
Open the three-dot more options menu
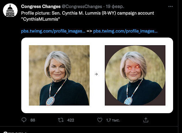click(x=171, y=6)
